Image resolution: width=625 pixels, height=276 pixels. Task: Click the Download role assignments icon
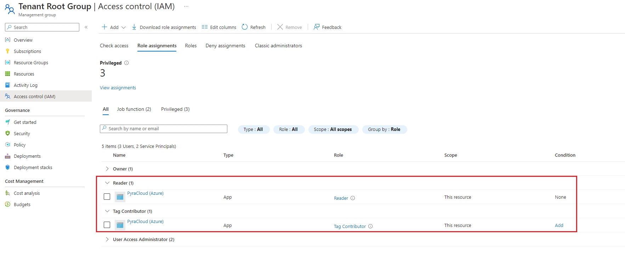134,27
